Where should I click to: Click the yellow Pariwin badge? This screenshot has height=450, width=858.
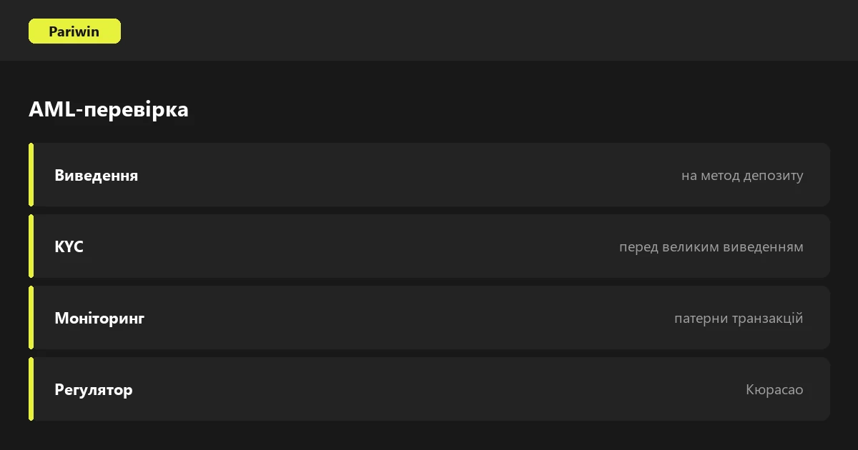coord(74,31)
